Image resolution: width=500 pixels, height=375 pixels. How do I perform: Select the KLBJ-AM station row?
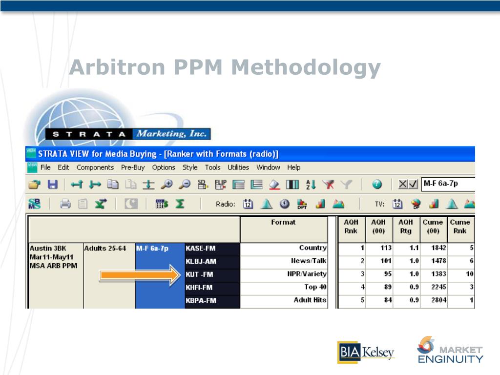point(212,262)
